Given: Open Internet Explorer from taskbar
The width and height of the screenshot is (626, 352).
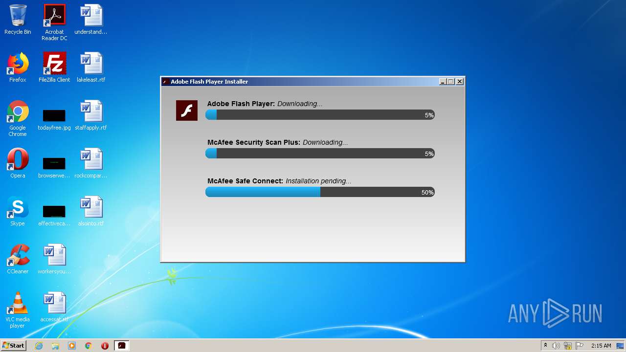Looking at the screenshot, I should (x=39, y=346).
